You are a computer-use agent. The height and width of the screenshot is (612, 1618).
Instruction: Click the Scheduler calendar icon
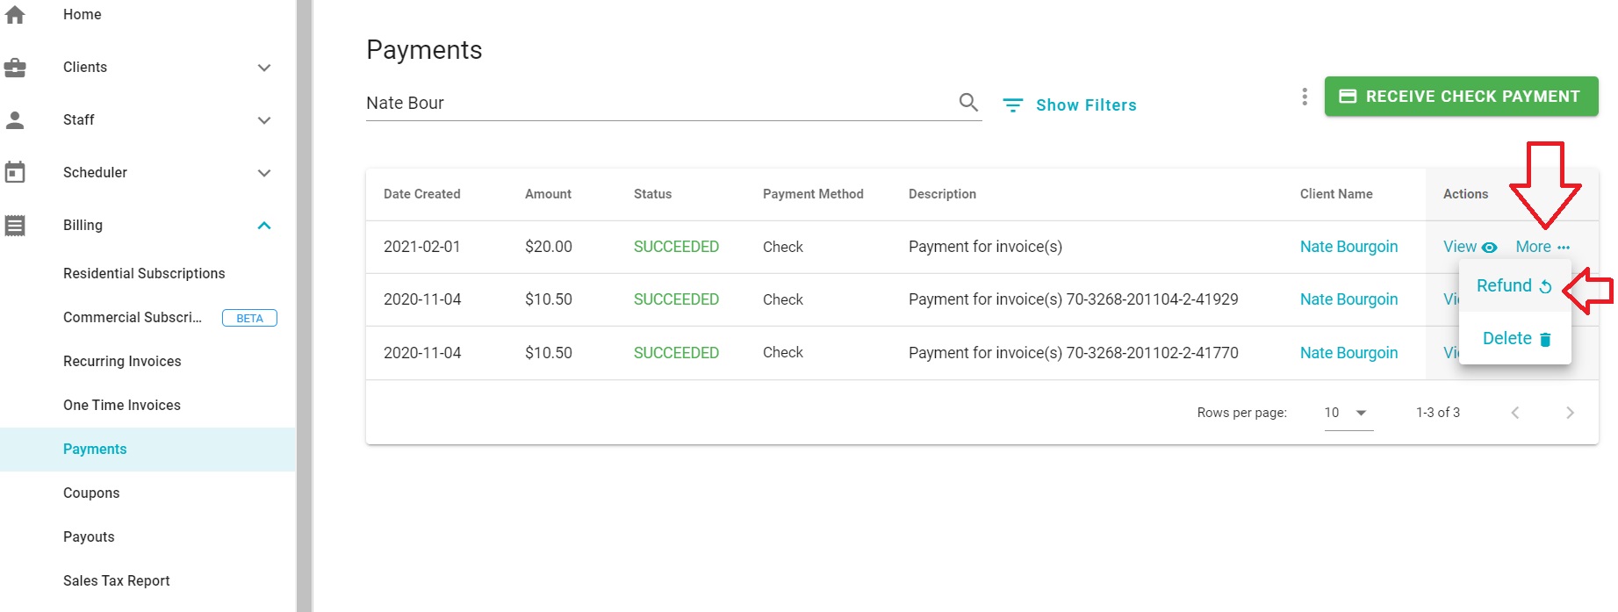coord(15,172)
